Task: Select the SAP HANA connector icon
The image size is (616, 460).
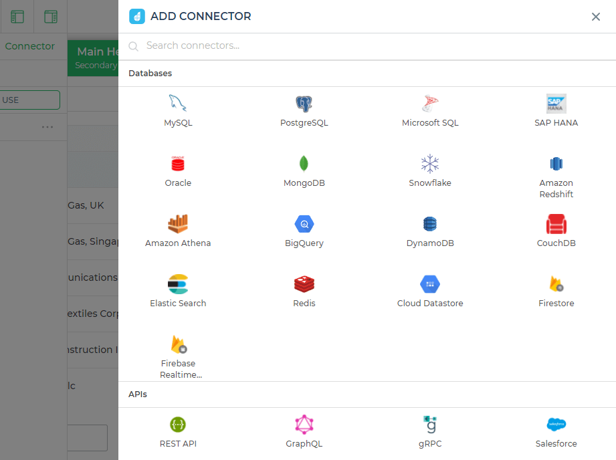Action: click(x=556, y=104)
